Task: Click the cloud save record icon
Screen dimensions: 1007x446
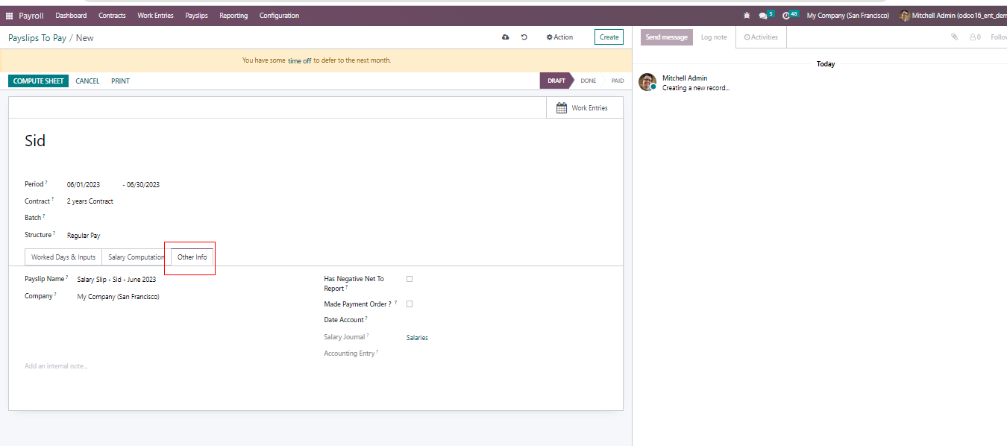Action: 506,37
